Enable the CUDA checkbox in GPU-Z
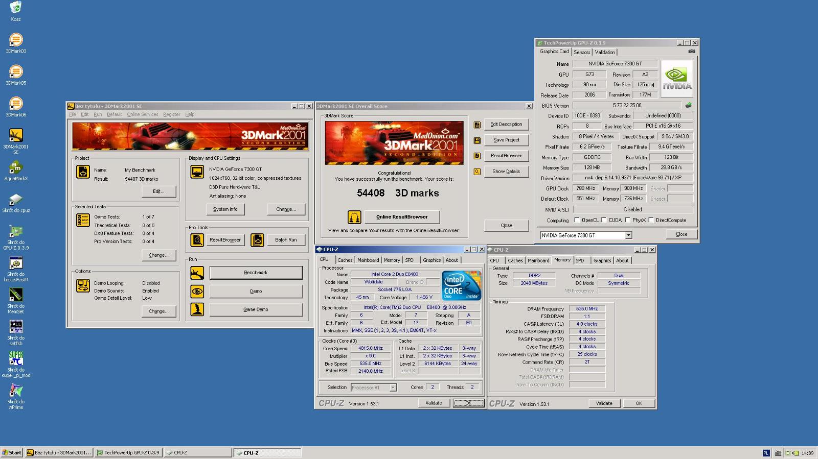818x459 pixels. [604, 220]
